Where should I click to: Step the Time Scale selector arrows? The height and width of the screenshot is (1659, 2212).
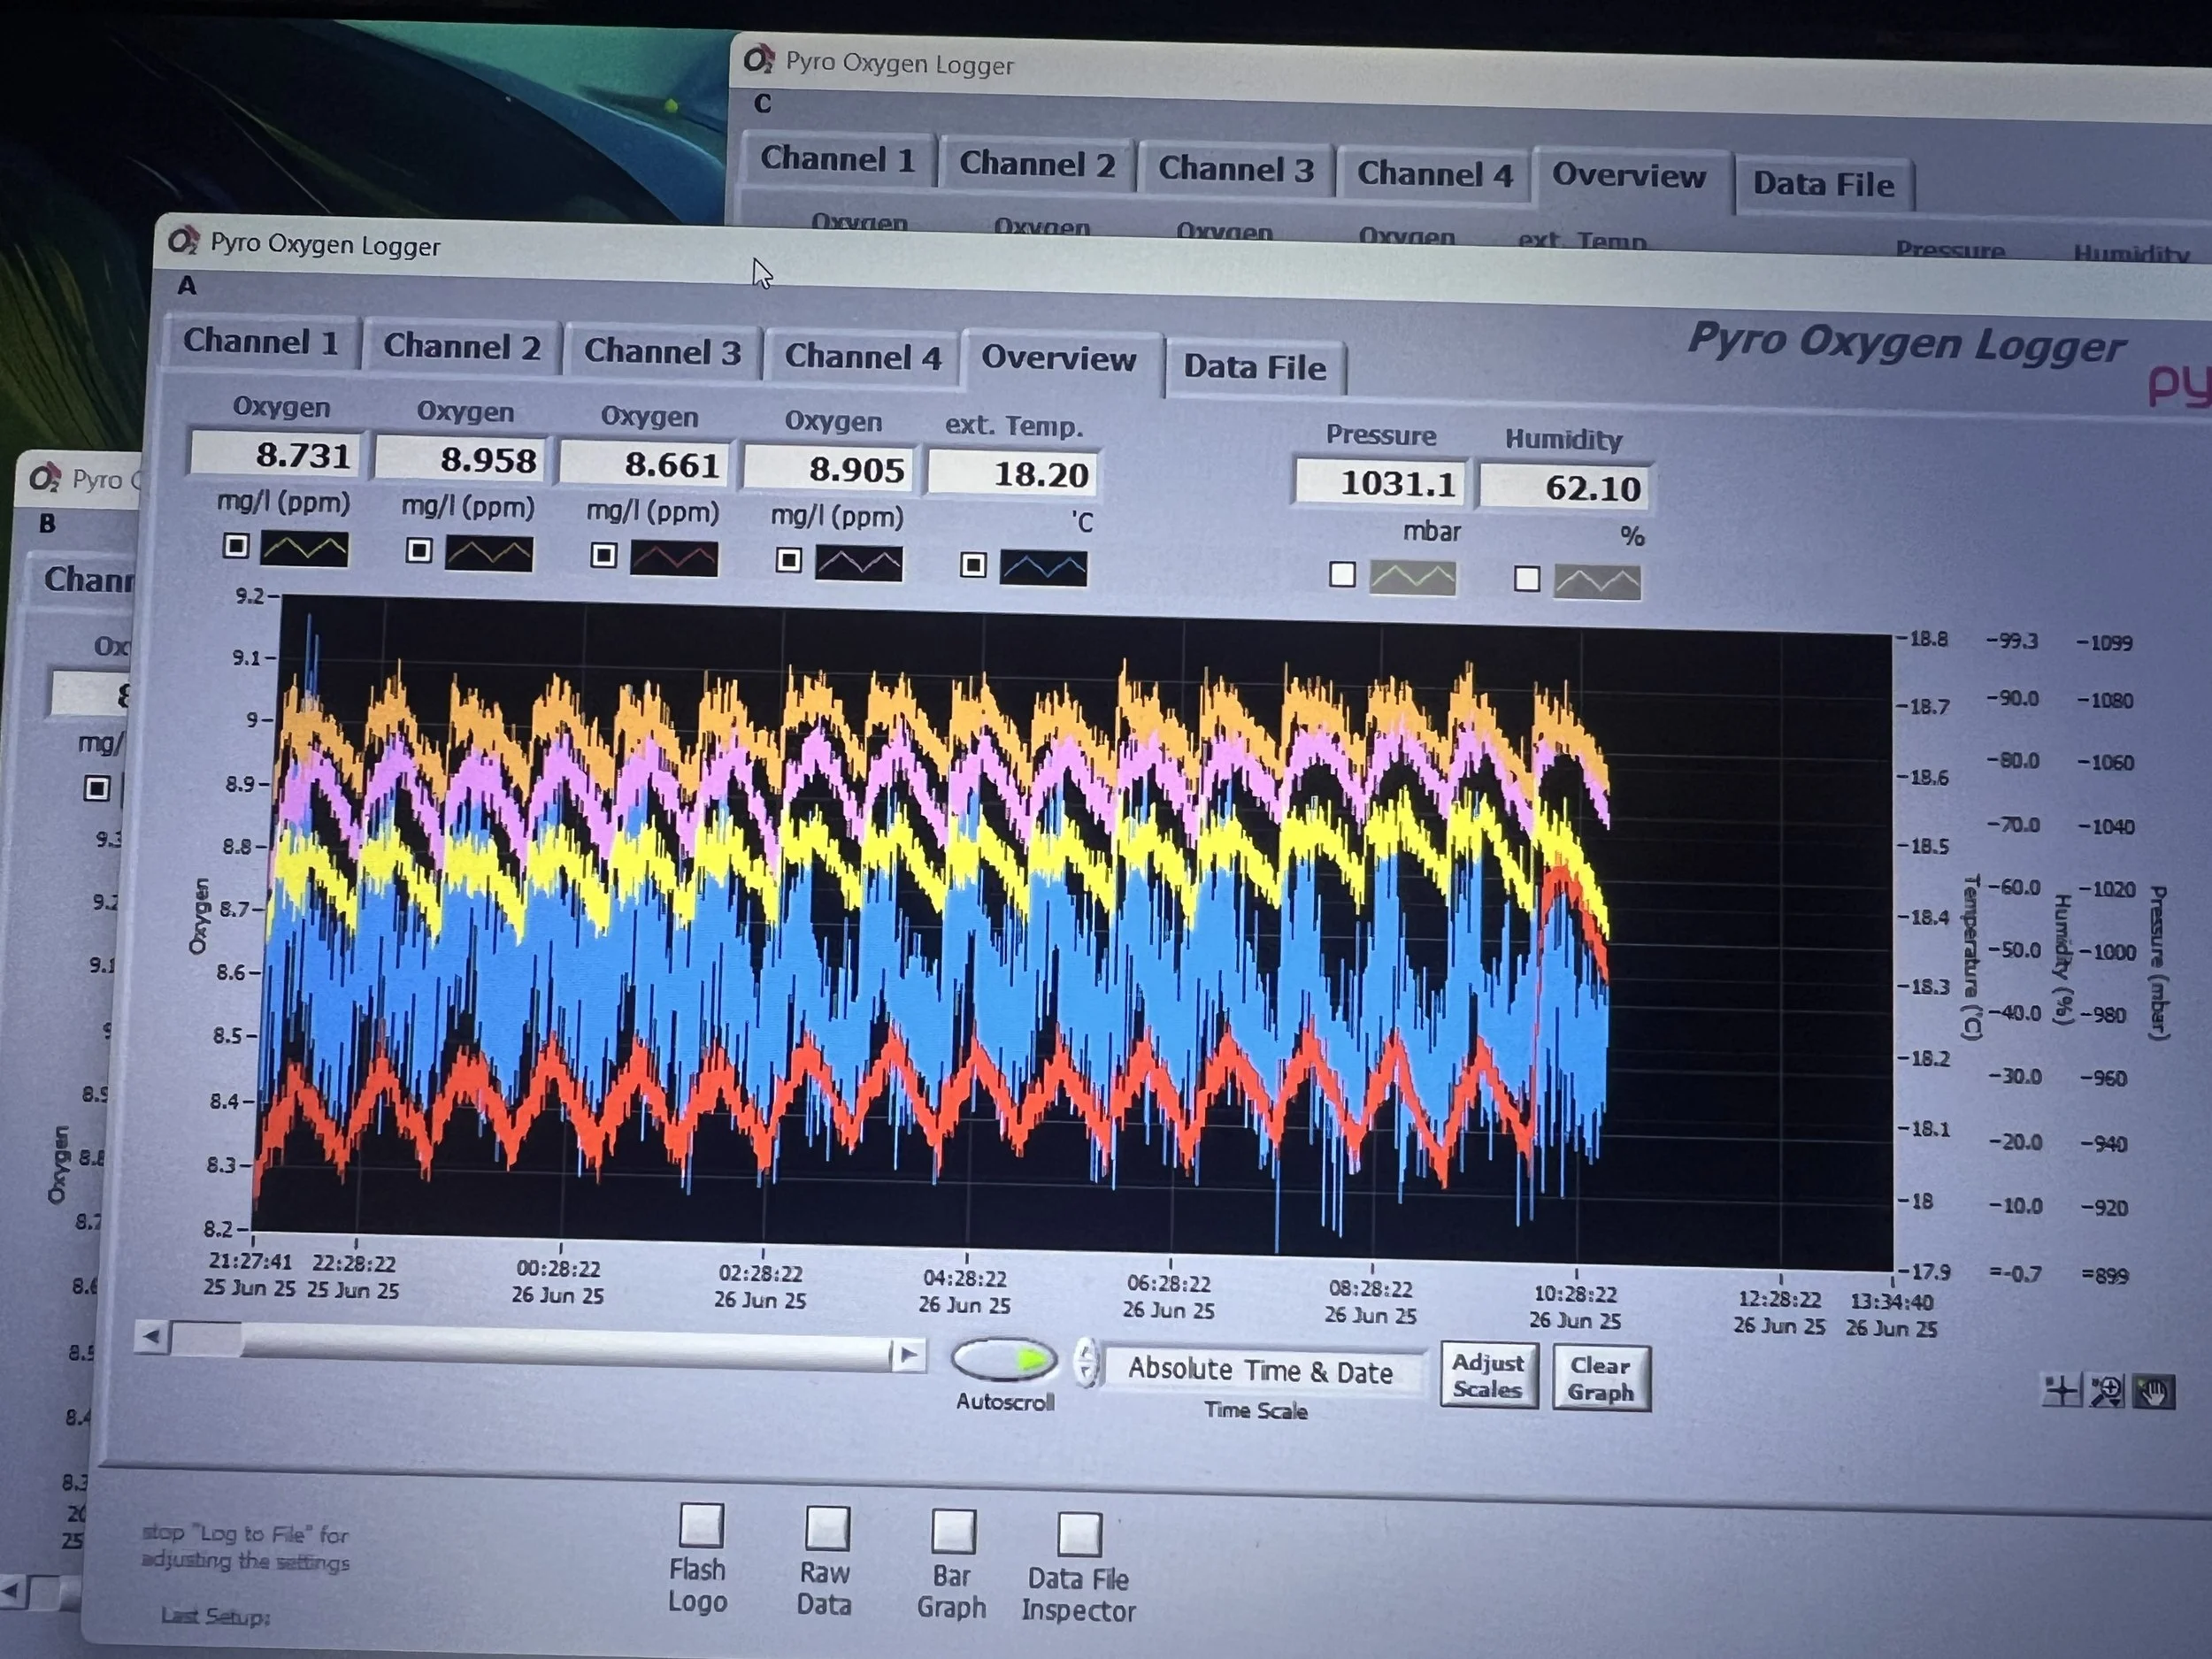[x=1086, y=1362]
